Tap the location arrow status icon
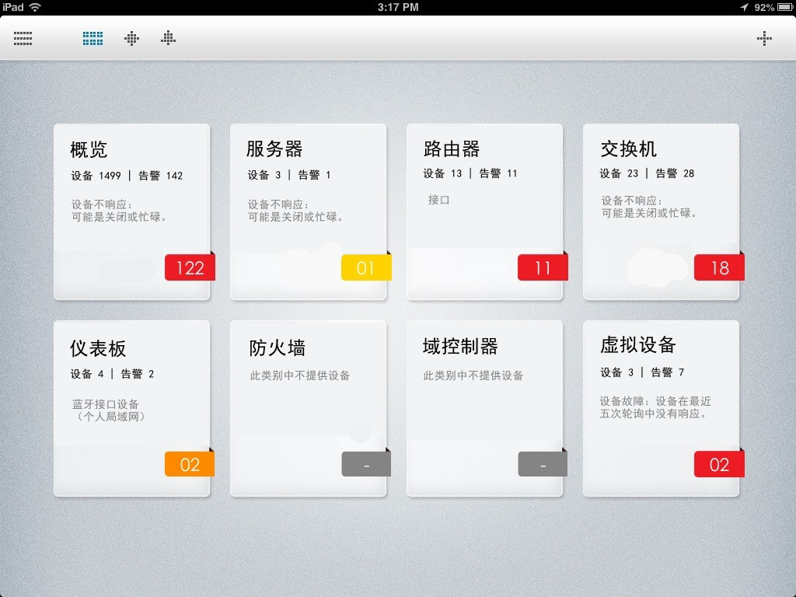This screenshot has height=597, width=796. pos(744,7)
